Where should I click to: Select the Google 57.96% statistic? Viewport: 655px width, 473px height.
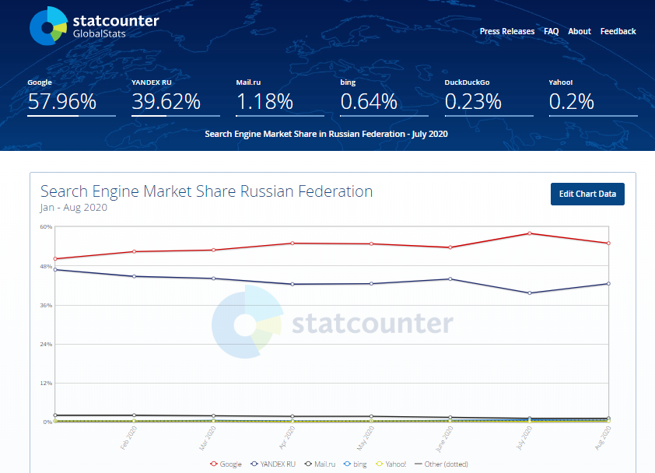pos(72,97)
